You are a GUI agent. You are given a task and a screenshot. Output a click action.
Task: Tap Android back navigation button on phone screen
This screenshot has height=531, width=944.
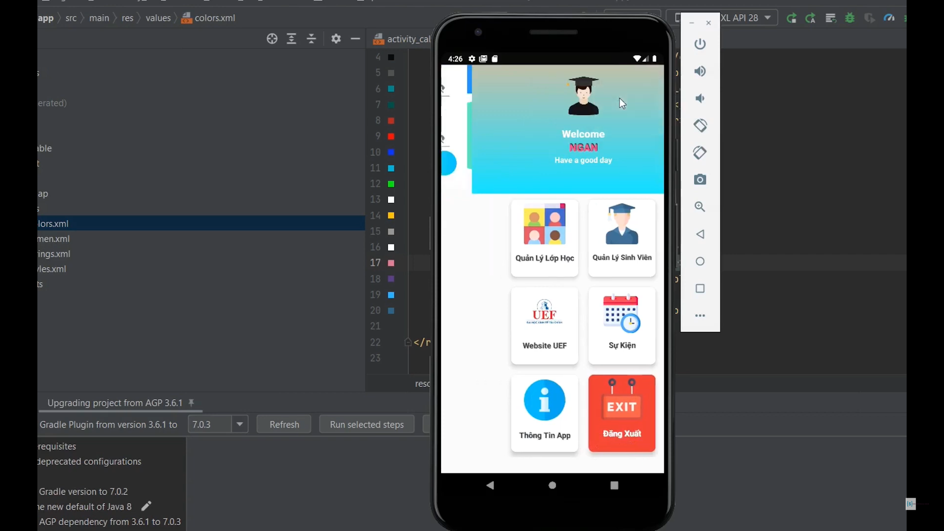[490, 485]
